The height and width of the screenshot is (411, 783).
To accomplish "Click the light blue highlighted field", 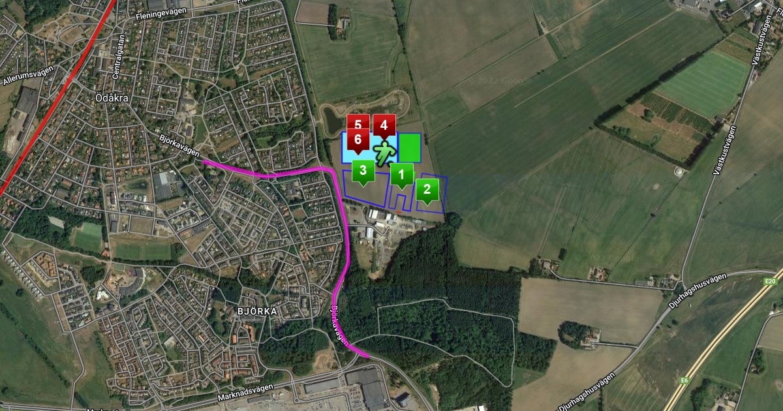I will [x=369, y=147].
